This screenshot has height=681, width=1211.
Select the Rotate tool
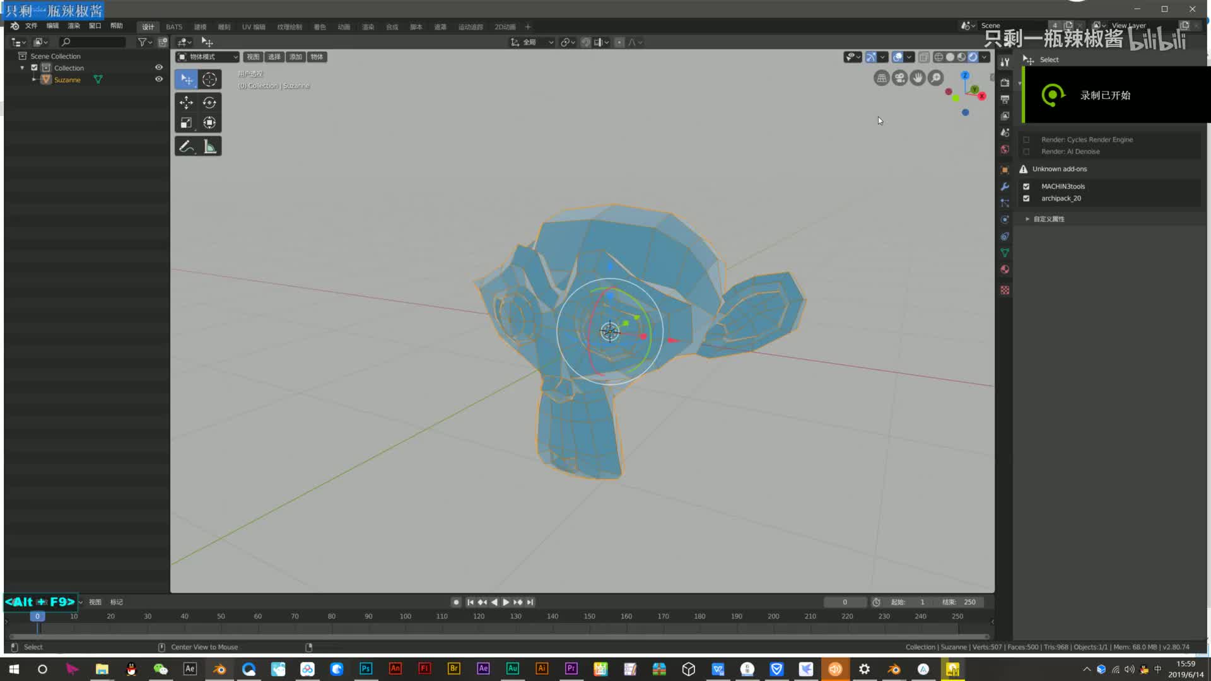point(209,103)
